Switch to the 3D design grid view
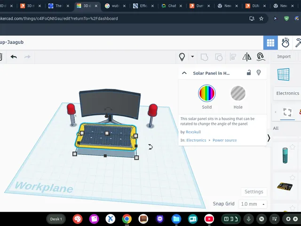Image resolution: width=301 pixels, height=226 pixels. point(270,43)
